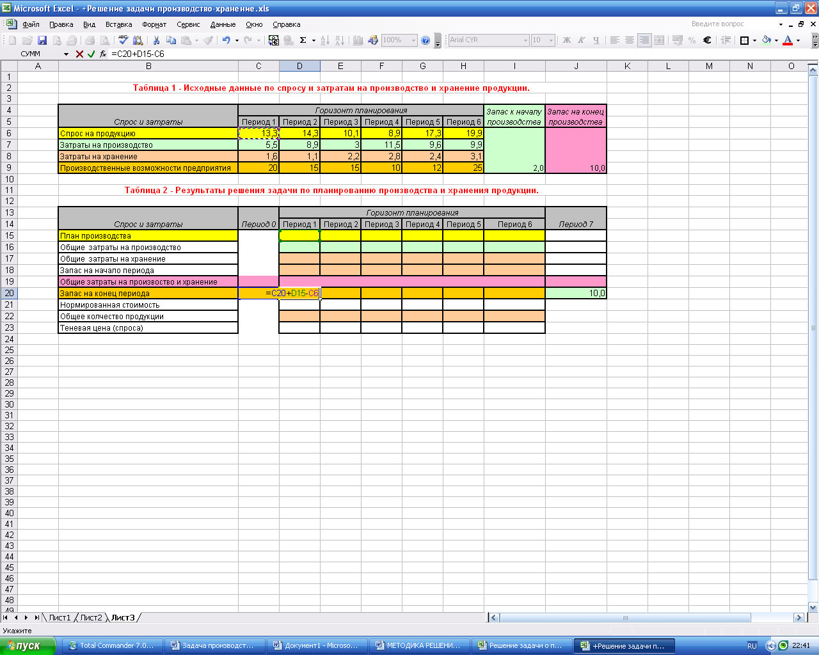The image size is (819, 655).
Task: Switch to Документ1 Word taskbar button
Action: 317,645
